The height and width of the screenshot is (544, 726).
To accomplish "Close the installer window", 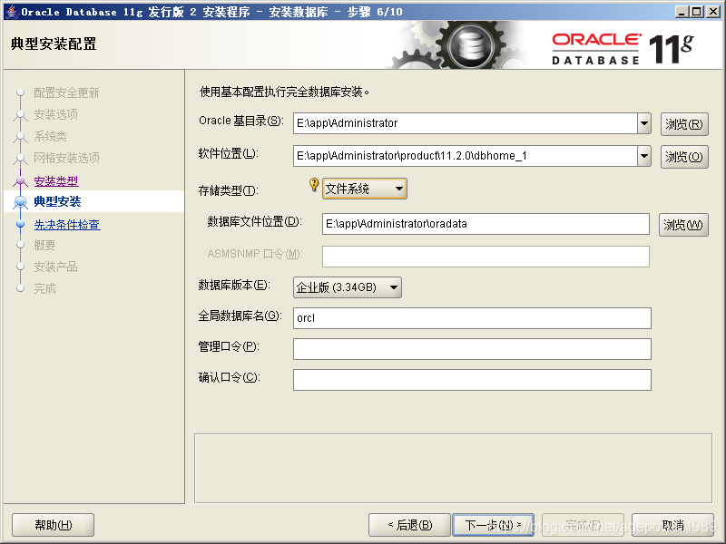I will 713,12.
